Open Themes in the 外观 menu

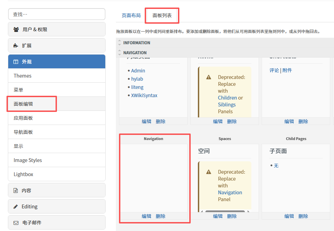tap(23, 76)
